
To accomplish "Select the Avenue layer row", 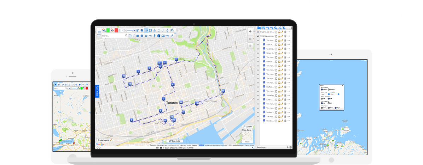I will point(274,62).
